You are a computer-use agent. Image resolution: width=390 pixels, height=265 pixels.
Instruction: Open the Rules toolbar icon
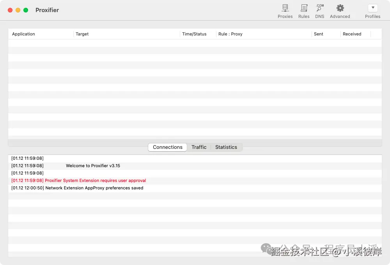coord(304,8)
